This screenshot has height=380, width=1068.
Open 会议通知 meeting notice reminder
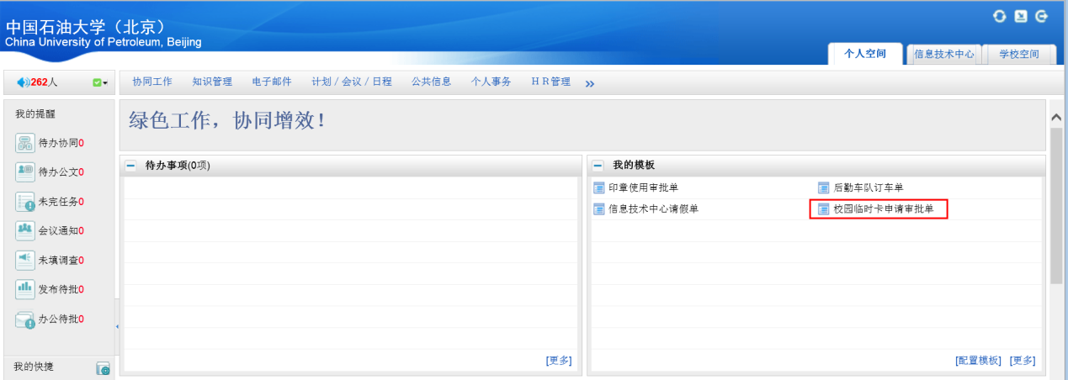pos(60,231)
